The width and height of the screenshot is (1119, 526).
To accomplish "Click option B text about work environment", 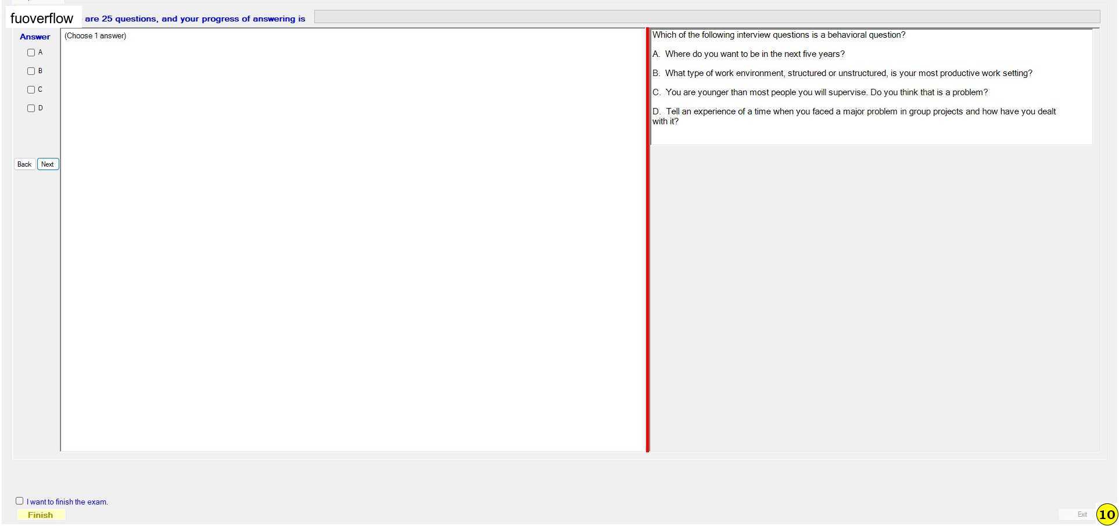I will tap(842, 73).
